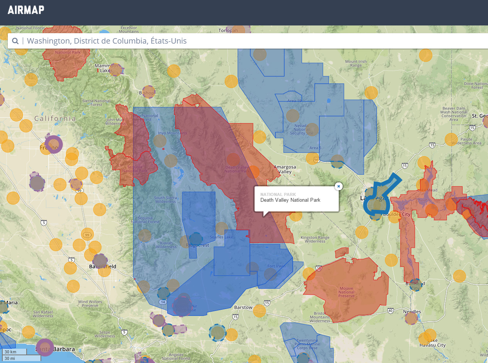Click the 'Death Valley National Park' popup text

coord(290,200)
